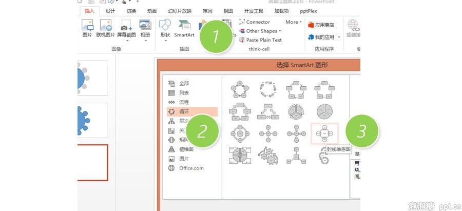The height and width of the screenshot is (211, 462).
Task: Choose the basic cycle layout with circles
Action: (x=240, y=90)
